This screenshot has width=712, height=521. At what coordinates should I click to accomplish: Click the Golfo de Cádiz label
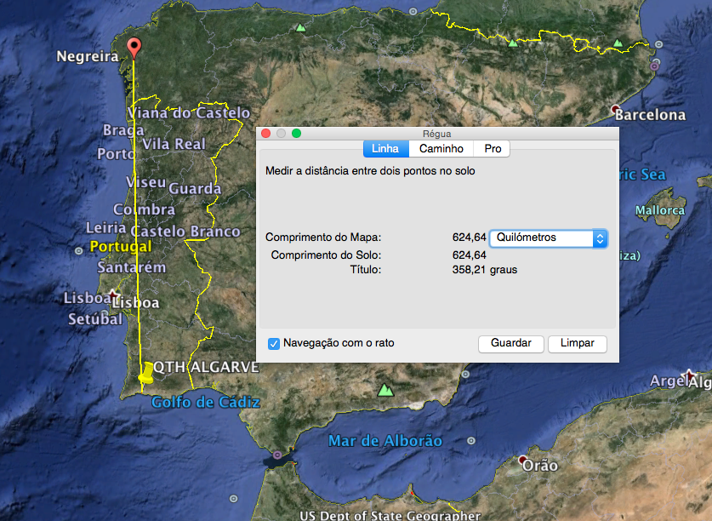click(x=205, y=402)
